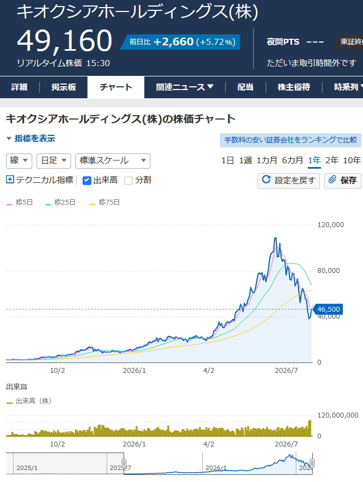Select the 6カ月 range

292,160
